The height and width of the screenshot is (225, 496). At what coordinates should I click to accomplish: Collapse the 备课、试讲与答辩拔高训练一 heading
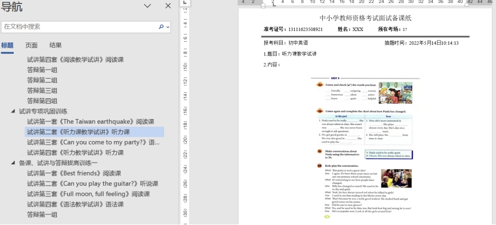coord(13,163)
